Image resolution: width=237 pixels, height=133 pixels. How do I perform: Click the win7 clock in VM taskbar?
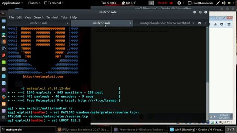click(x=224, y=116)
